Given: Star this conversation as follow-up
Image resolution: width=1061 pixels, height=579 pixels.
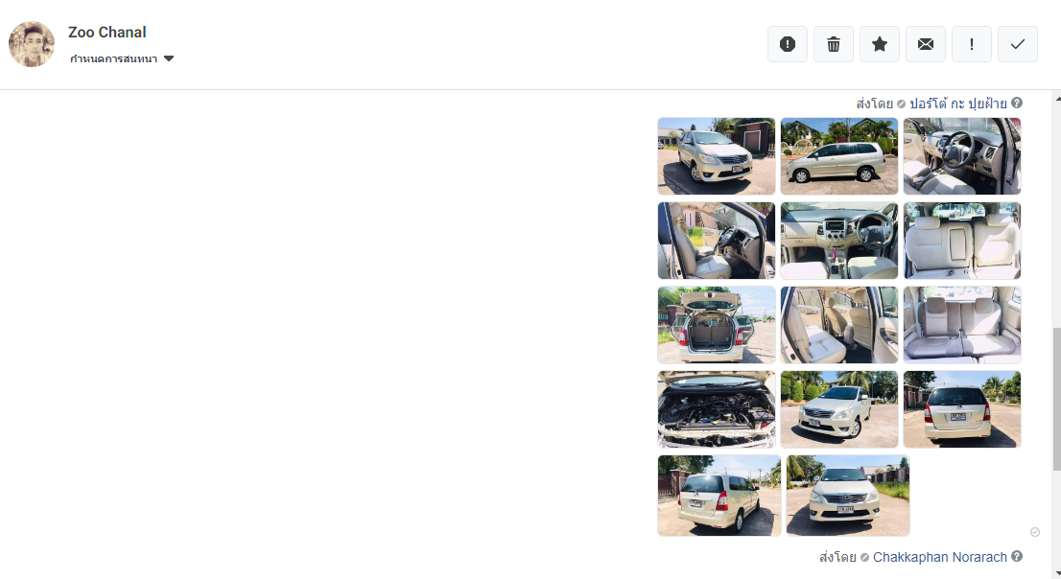Looking at the screenshot, I should click(879, 44).
